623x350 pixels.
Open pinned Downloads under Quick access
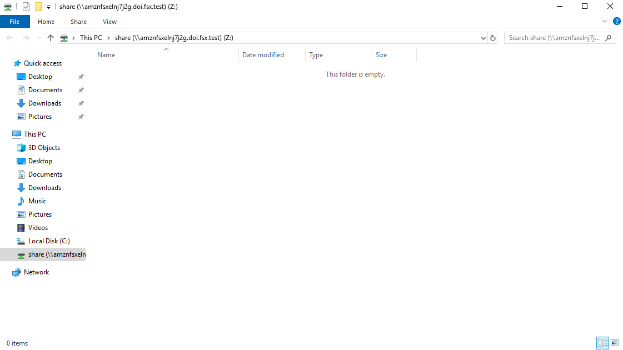click(44, 103)
